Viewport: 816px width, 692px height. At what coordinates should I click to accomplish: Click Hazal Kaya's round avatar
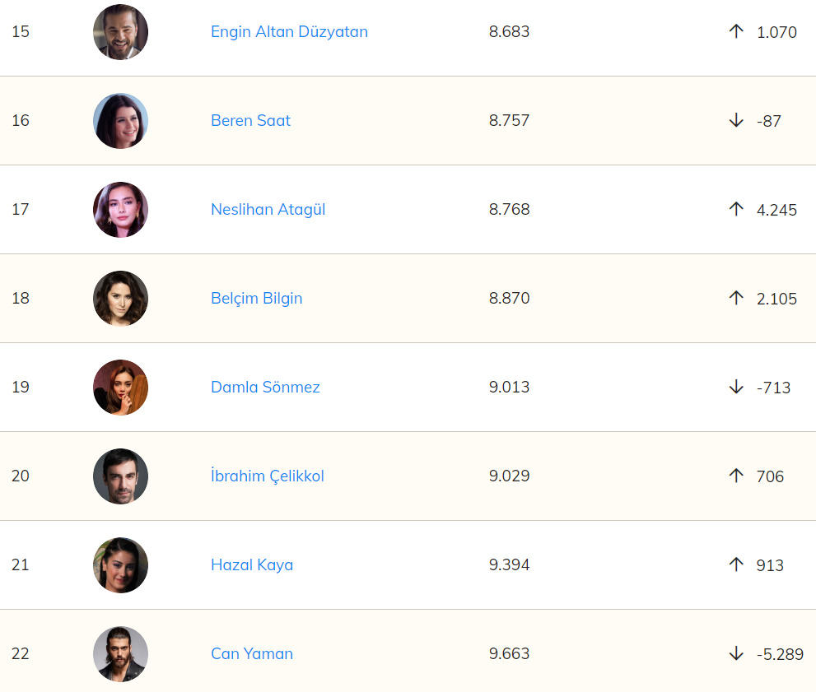pyautogui.click(x=120, y=565)
